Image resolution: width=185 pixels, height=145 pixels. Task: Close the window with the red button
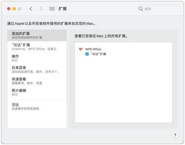pyautogui.click(x=9, y=9)
